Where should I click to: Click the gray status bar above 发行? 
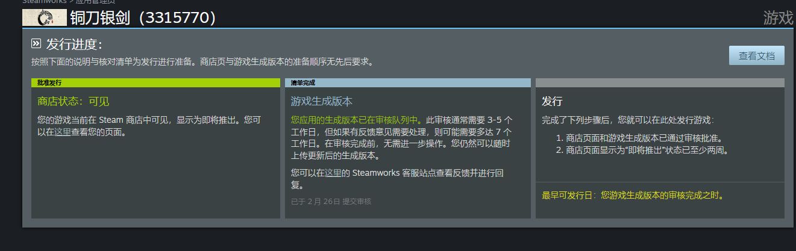(x=660, y=82)
